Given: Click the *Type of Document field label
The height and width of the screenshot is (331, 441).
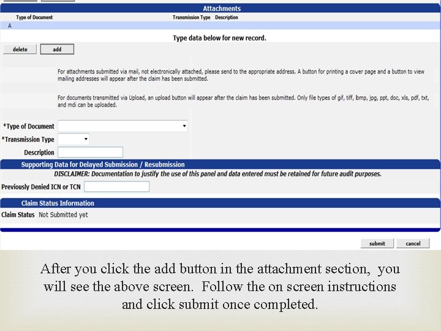Looking at the screenshot, I should (x=29, y=126).
